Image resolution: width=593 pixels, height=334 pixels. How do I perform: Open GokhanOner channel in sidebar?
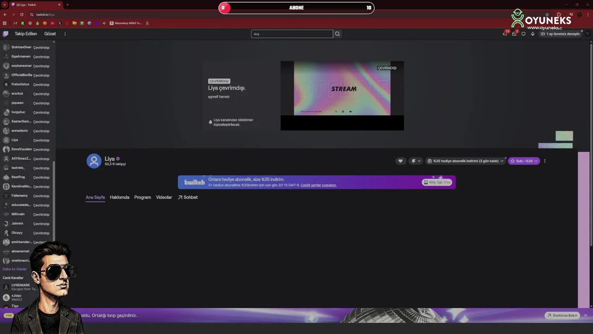click(28, 47)
